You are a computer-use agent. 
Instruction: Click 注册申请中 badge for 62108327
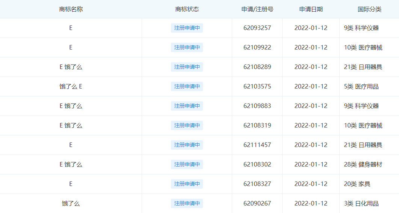[187, 184]
